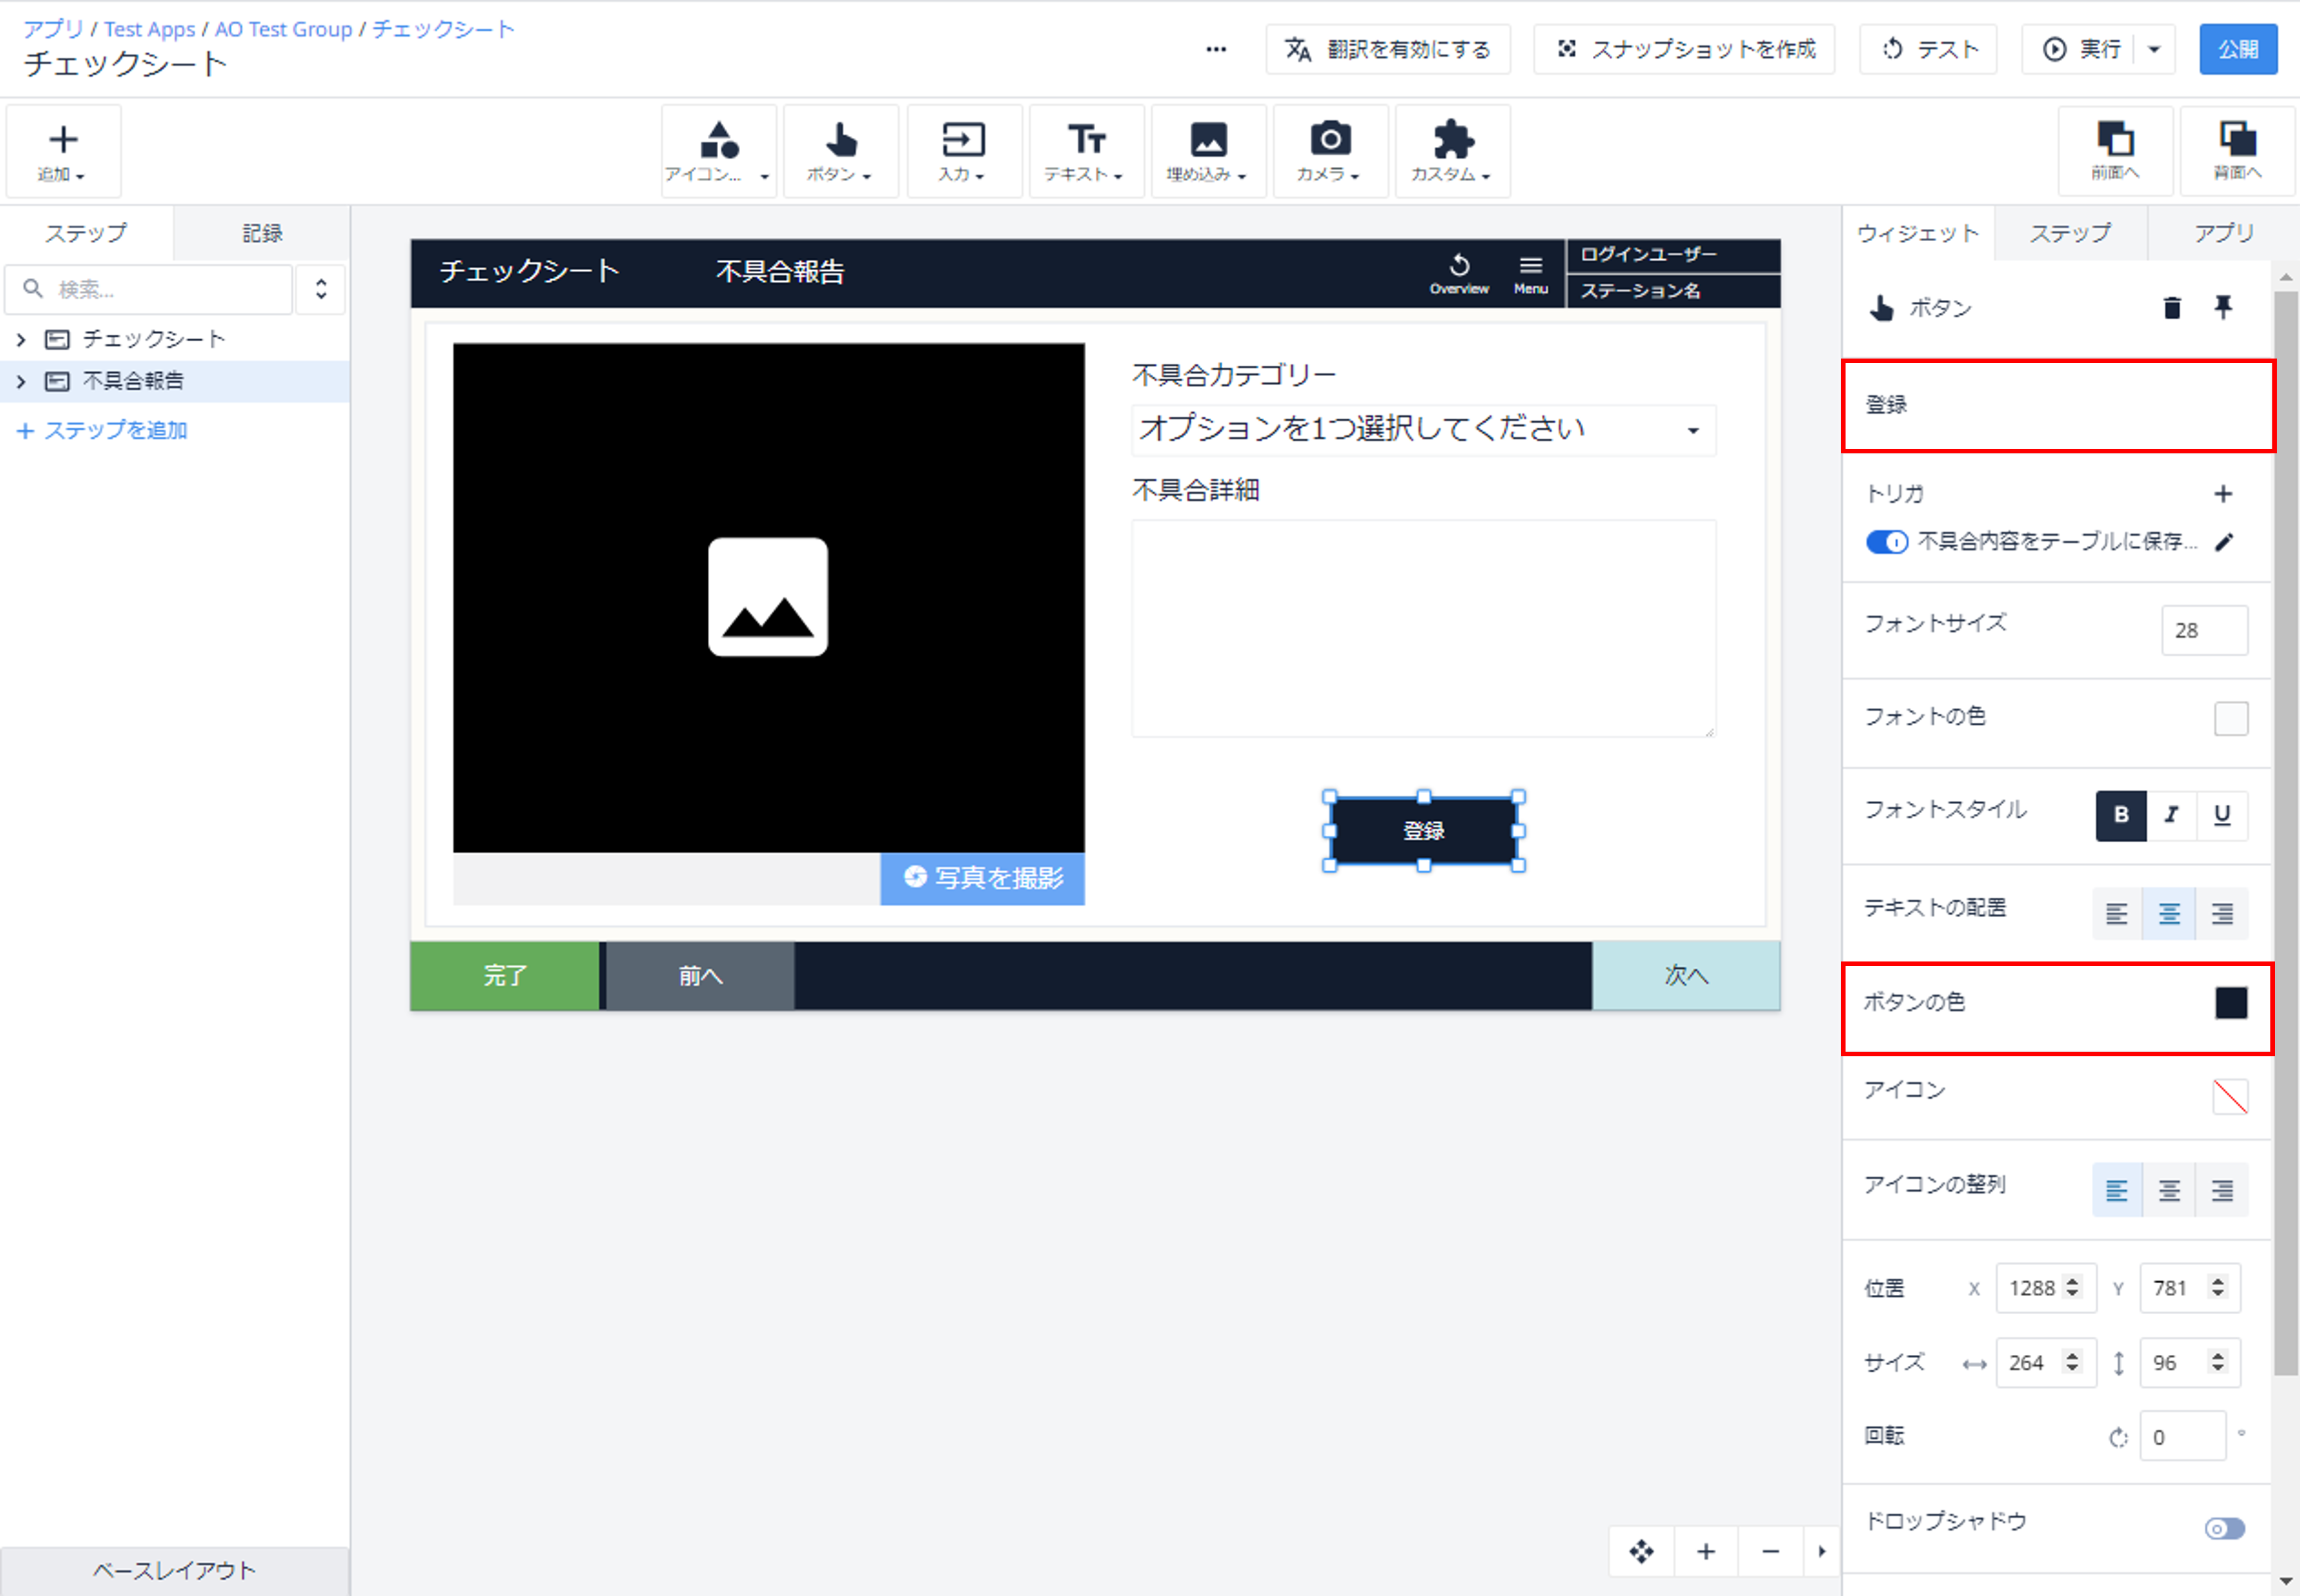Click the 公開 publish button
The width and height of the screenshot is (2300, 1596).
coord(2238,49)
